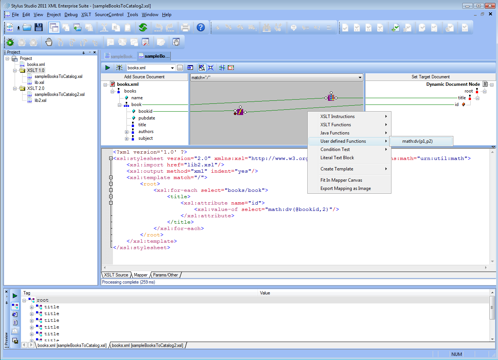Click the Set Target Document header
The image size is (498, 360).
430,77
